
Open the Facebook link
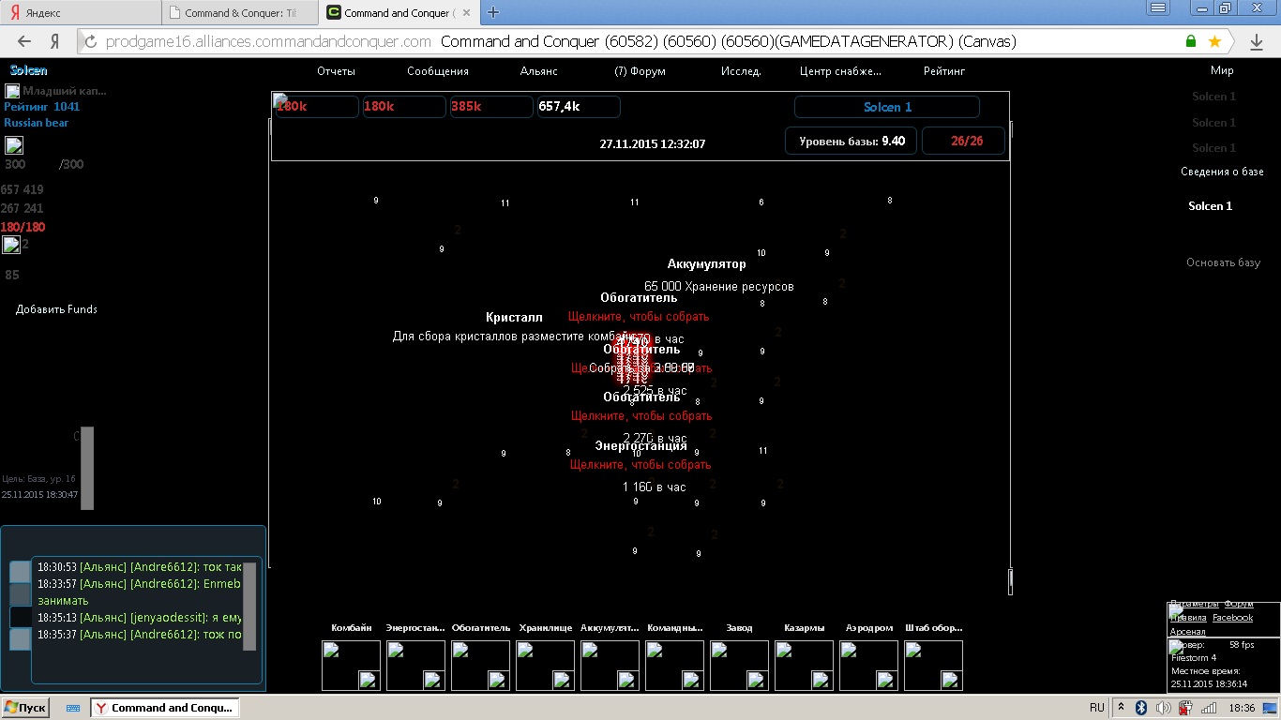(1232, 618)
